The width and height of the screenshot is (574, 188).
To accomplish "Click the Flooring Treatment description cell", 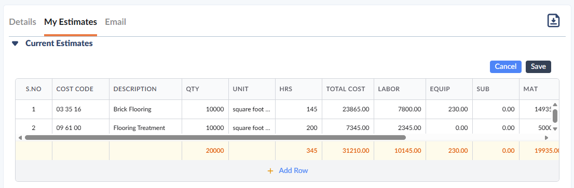I will coord(146,127).
